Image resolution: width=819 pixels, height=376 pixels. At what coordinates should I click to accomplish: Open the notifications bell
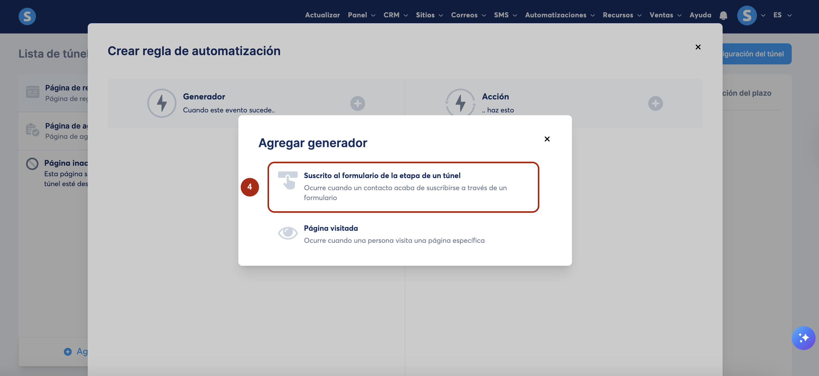click(x=723, y=15)
